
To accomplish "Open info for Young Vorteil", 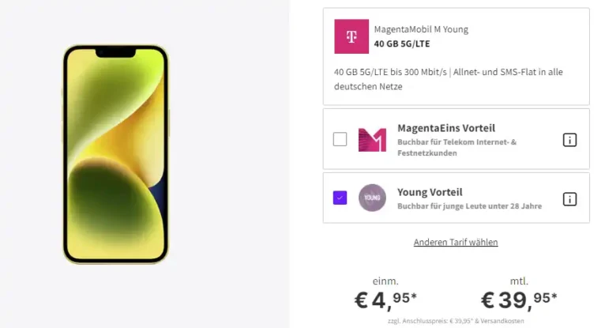I will point(569,199).
